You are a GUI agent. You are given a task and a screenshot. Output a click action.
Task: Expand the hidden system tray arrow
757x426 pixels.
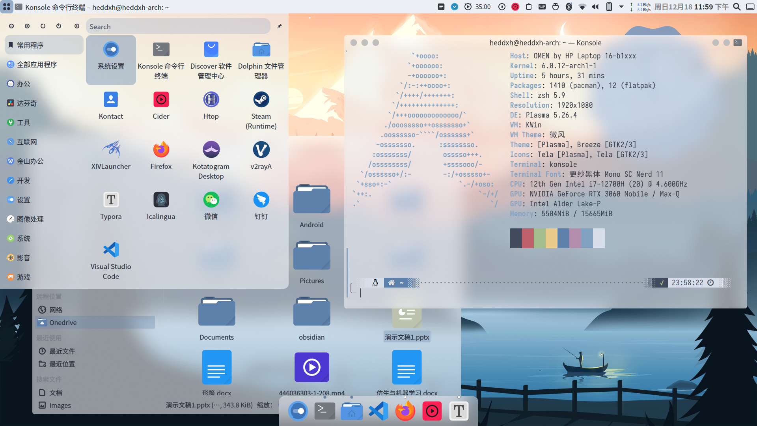(x=621, y=7)
